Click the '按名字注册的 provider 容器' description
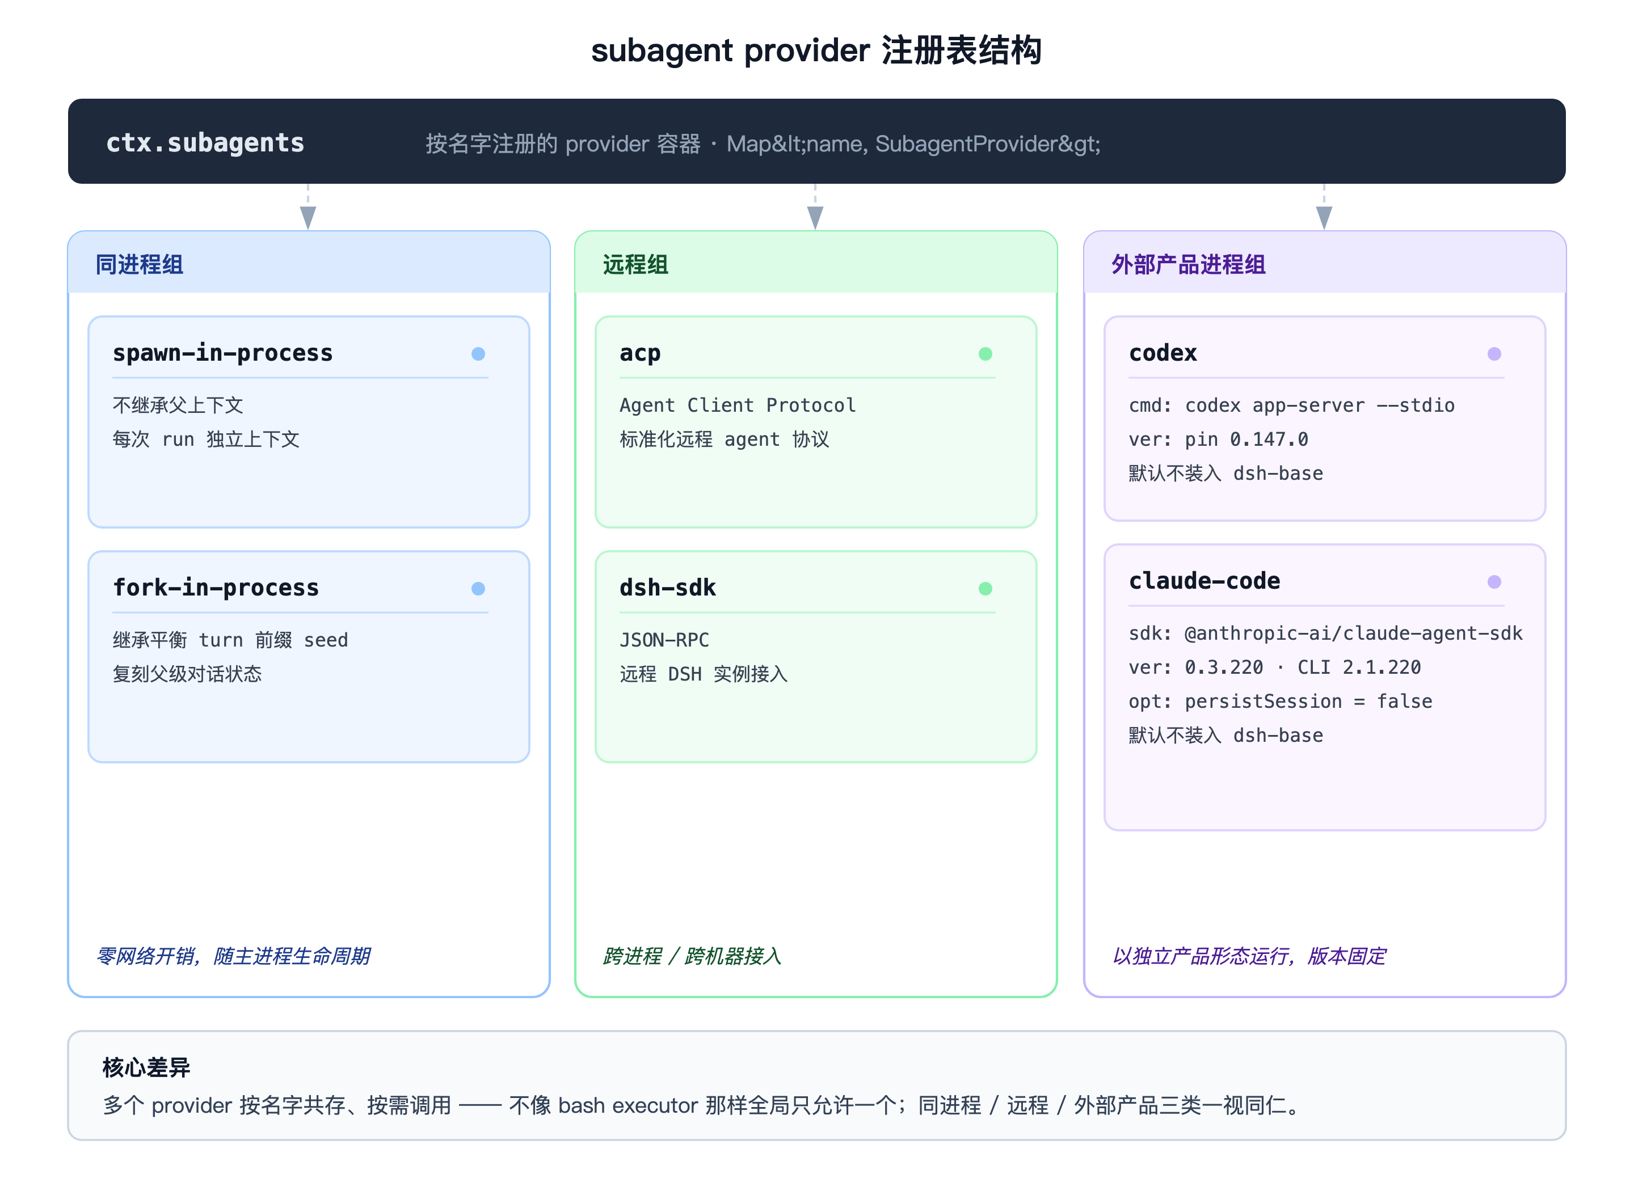1634x1191 pixels. (x=562, y=143)
